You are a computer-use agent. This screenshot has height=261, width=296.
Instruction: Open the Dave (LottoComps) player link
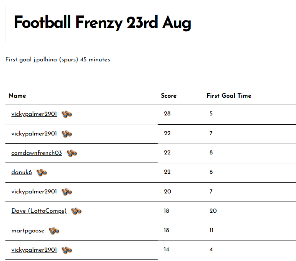(39, 211)
